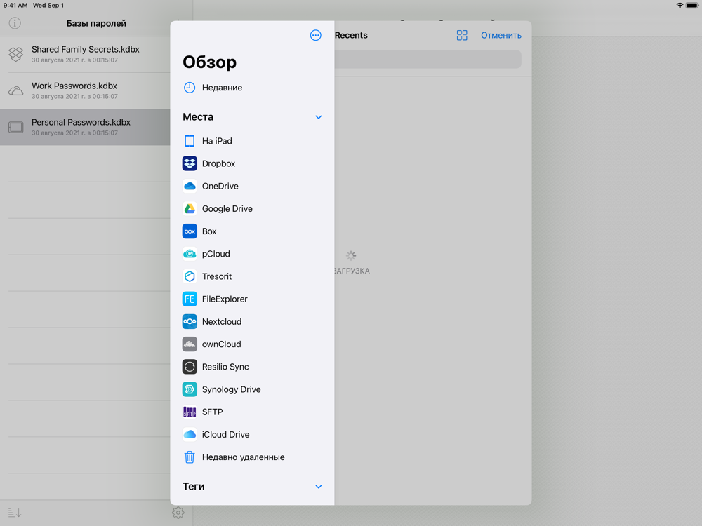This screenshot has height=526, width=702.
Task: Click the SFTP location label
Action: point(212,412)
